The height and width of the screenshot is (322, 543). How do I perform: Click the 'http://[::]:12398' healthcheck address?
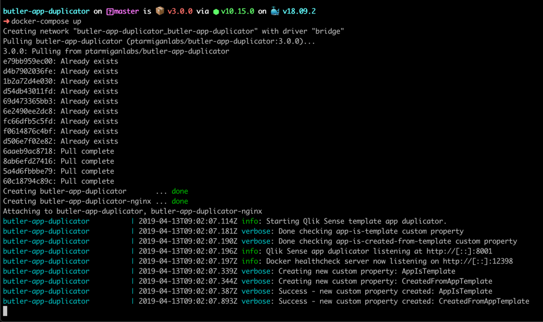(x=478, y=261)
